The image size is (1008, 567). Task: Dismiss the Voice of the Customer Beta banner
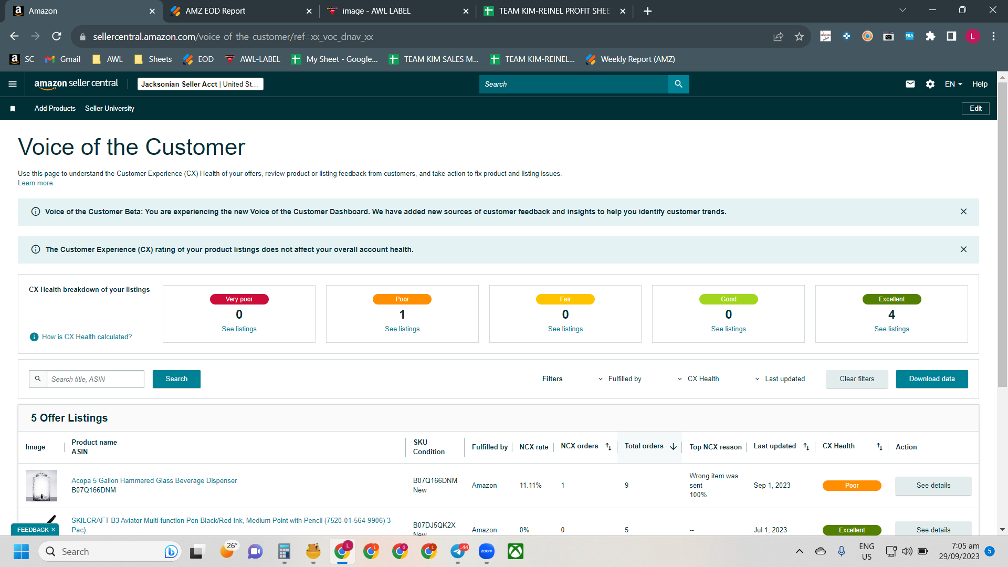[x=963, y=212]
